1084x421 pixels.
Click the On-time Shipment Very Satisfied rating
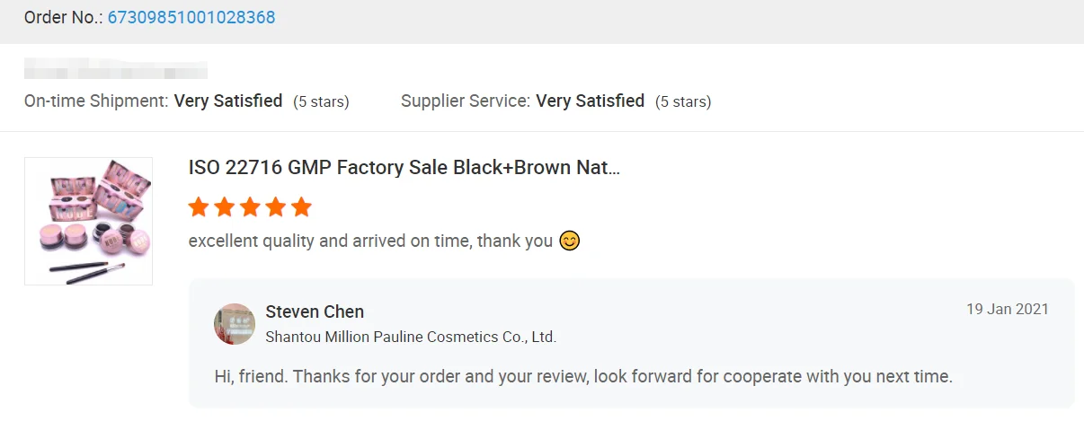[228, 101]
